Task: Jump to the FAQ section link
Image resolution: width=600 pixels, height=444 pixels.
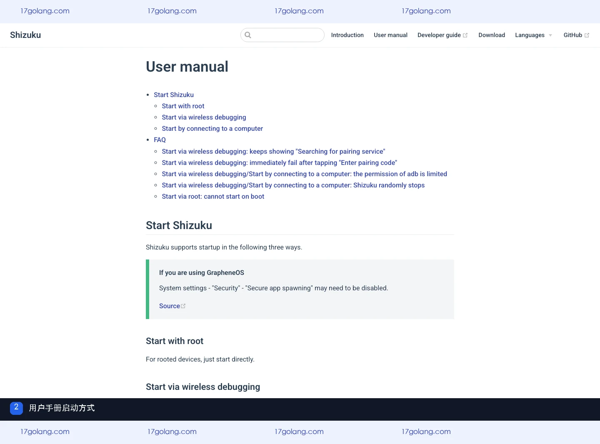Action: coord(160,140)
